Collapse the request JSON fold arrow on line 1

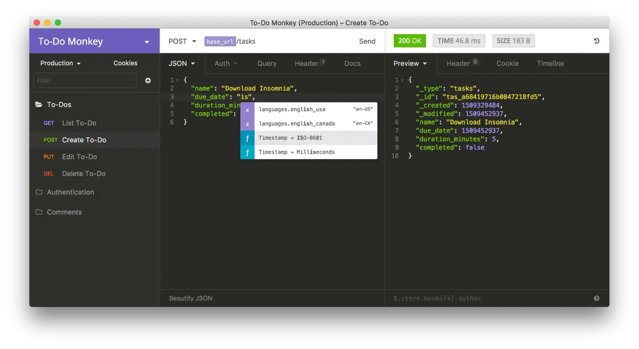click(177, 80)
